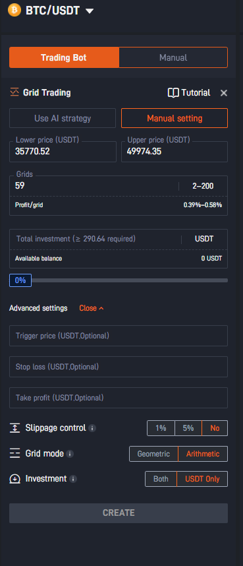Viewport: 243px width, 566px height.
Task: Click the investment percentage slider track
Action: 129,280
